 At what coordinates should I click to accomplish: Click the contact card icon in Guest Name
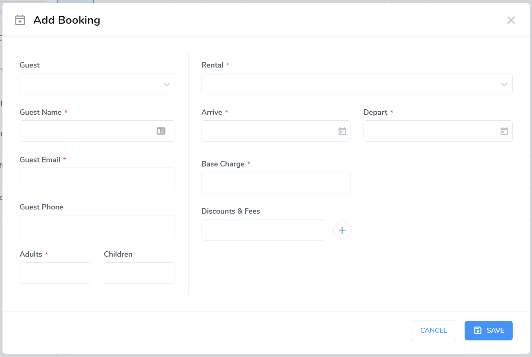click(x=161, y=131)
